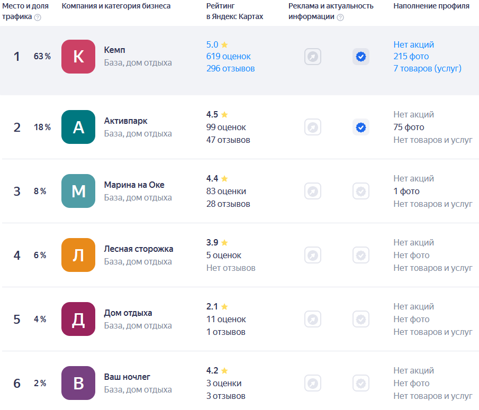Click the 'Активпарк' company name
Viewport: 479px width, 410px height.
point(126,121)
